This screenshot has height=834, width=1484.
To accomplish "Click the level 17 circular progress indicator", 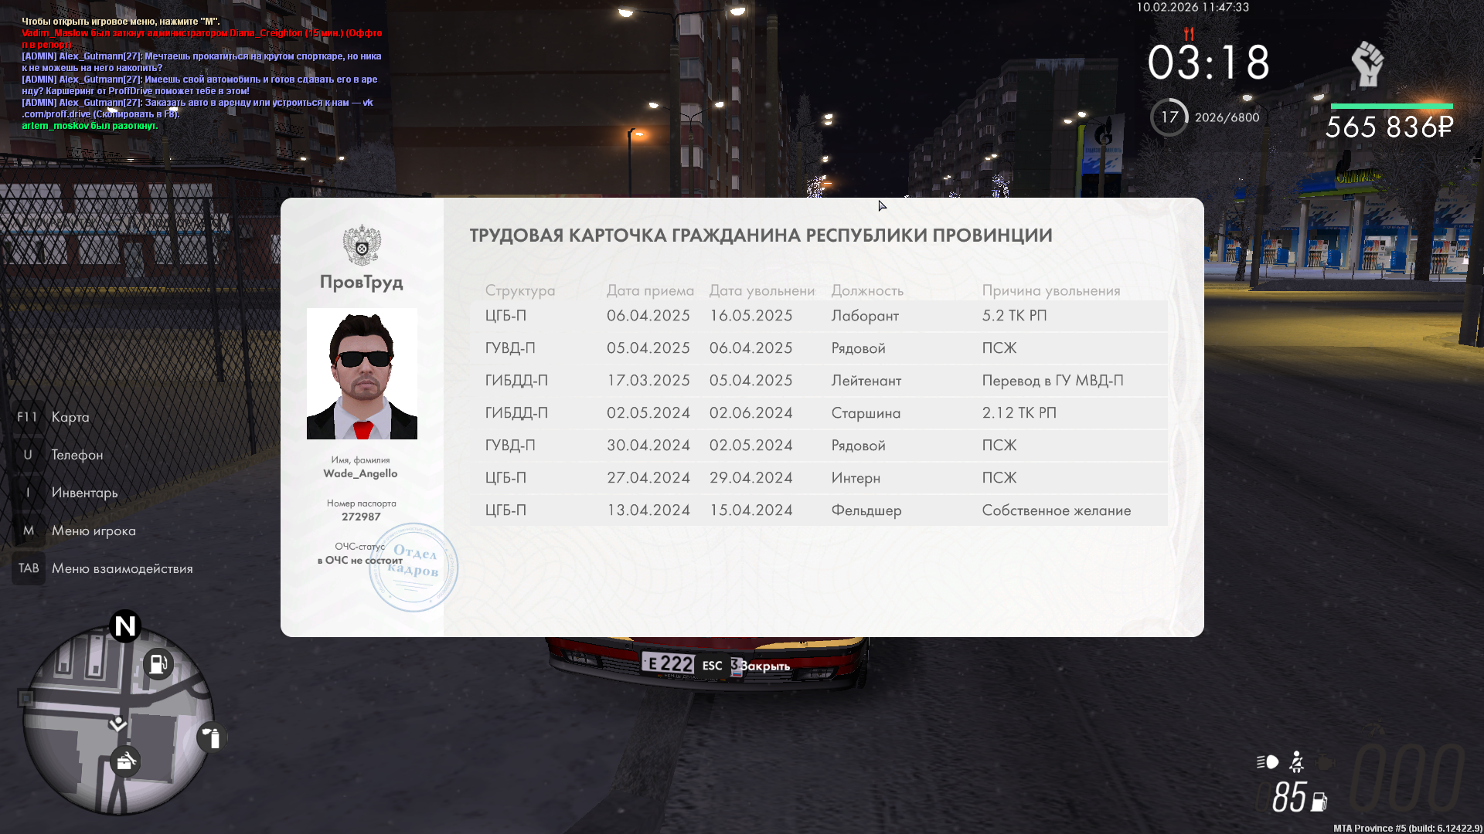I will 1169,117.
